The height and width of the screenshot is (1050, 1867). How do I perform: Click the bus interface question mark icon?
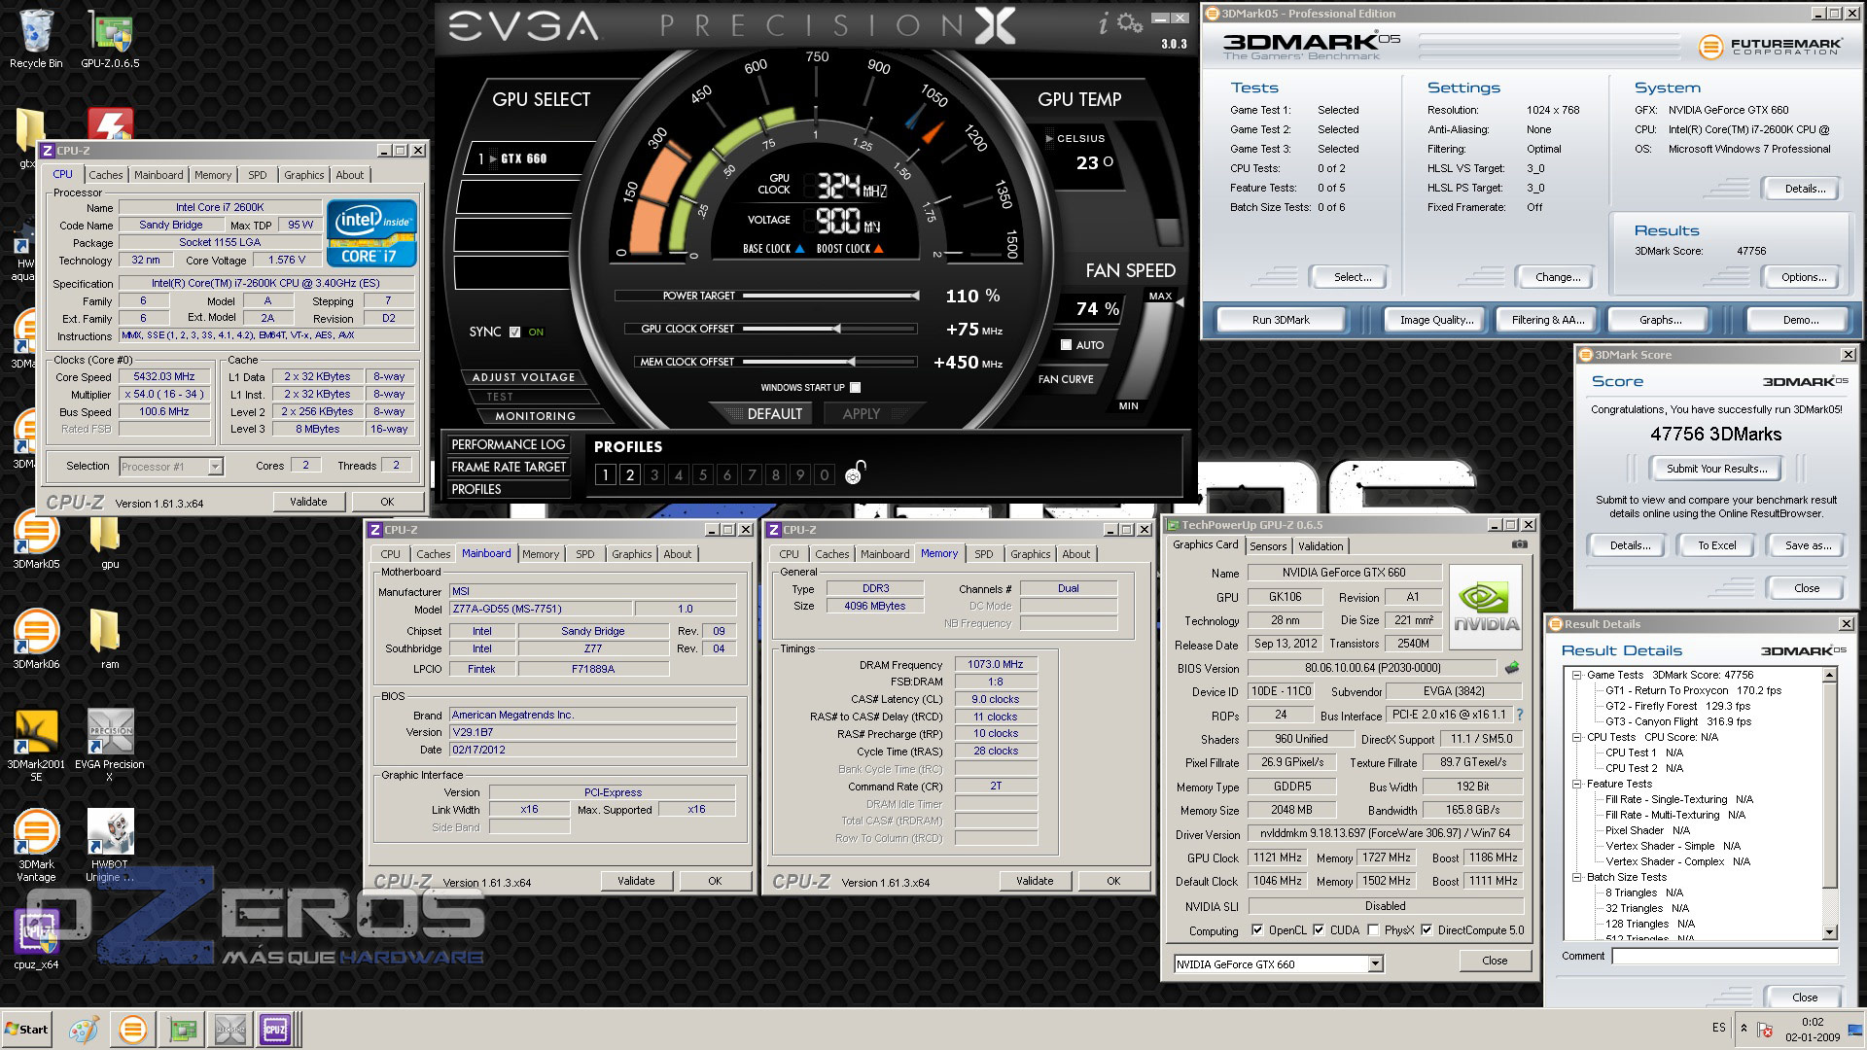[x=1520, y=716]
